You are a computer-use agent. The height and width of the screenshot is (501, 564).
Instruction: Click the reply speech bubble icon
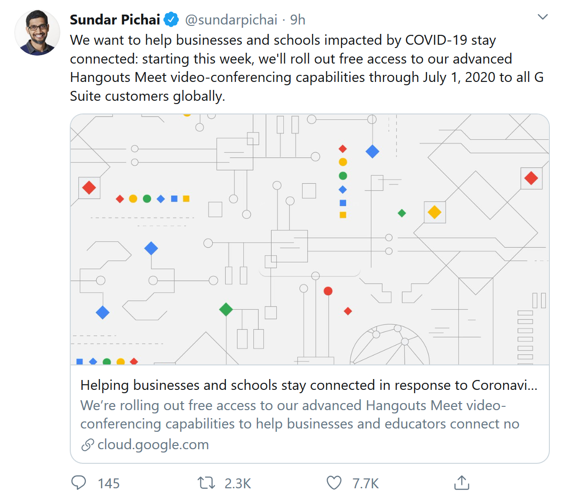pos(79,483)
